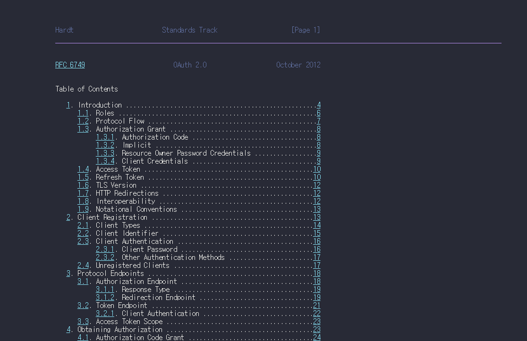Follow the 1.3.1 Authorization Code link
Image resolution: width=527 pixels, height=341 pixels.
point(105,137)
